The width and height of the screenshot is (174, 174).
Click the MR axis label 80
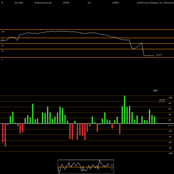(170, 103)
